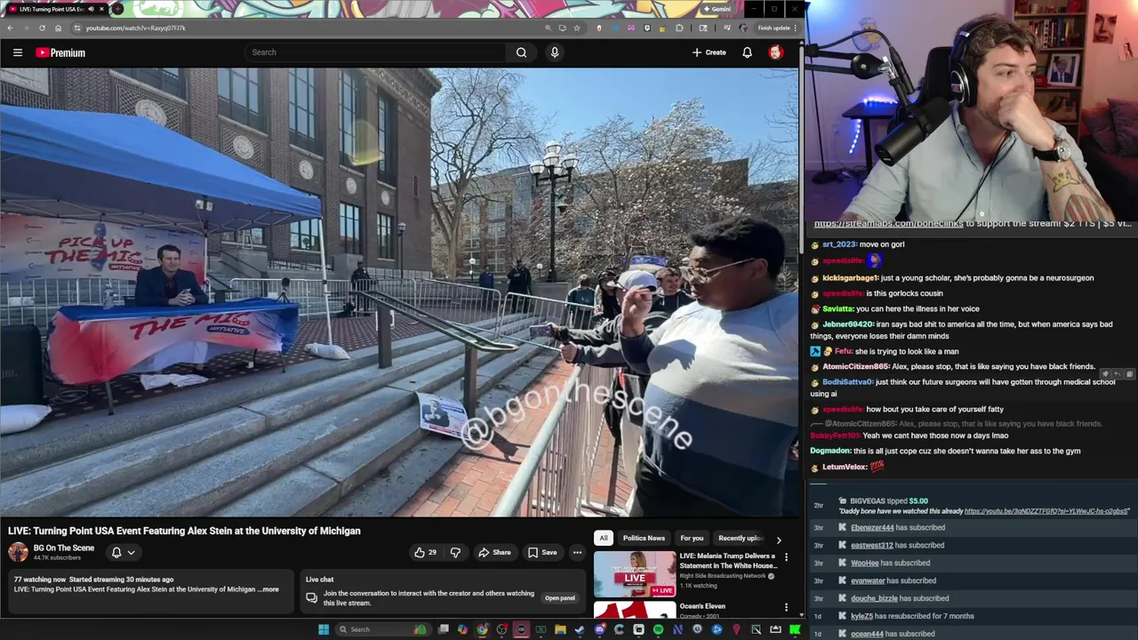Screen dimensions: 1138x640
Task: Click '77 watching now' stream info text
Action: [x=39, y=580]
